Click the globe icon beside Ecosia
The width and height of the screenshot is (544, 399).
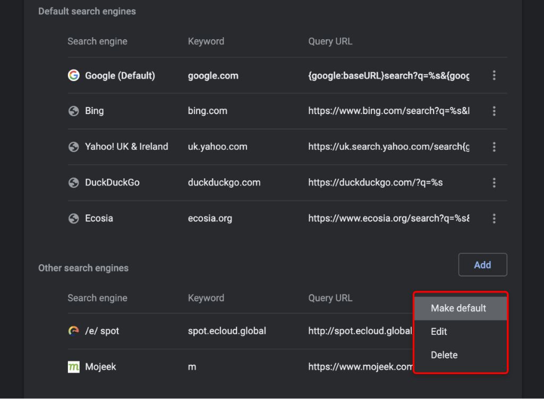pos(73,218)
